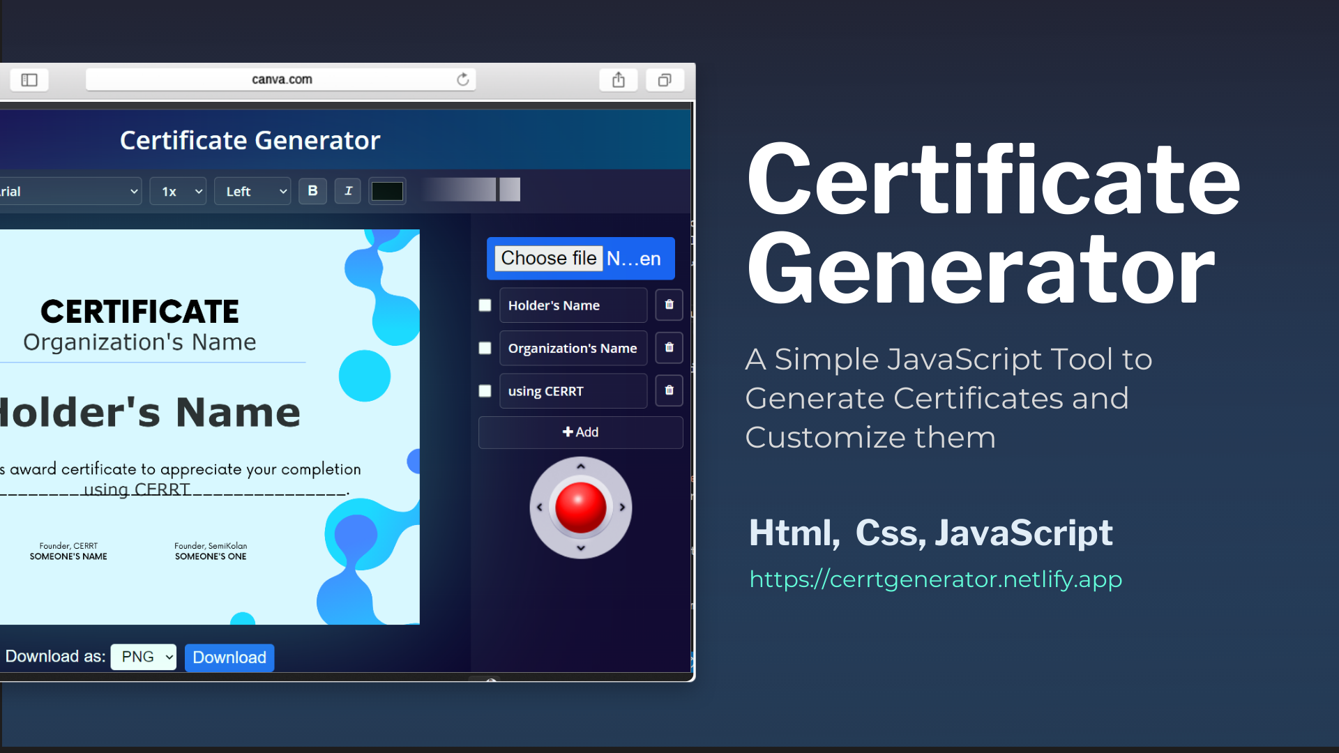This screenshot has width=1339, height=753.
Task: Click the Add field button
Action: coord(580,432)
